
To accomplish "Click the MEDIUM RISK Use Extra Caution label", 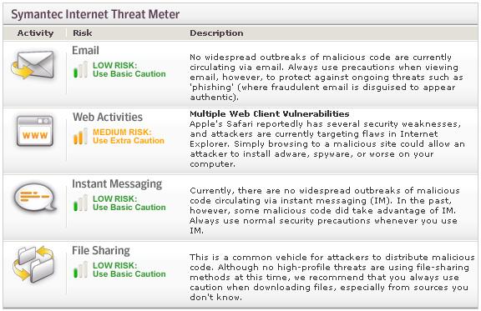I will tap(129, 137).
